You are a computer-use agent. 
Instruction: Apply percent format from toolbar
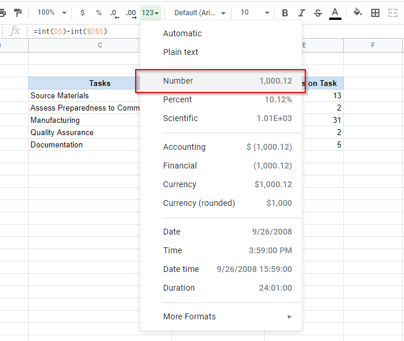[98, 12]
